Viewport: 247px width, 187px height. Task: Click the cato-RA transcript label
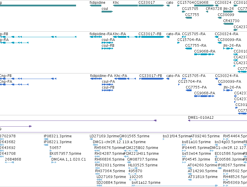[x=173, y=34]
